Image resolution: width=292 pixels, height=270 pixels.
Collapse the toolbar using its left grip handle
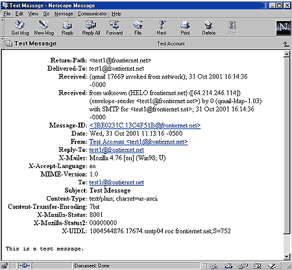(x=3, y=28)
